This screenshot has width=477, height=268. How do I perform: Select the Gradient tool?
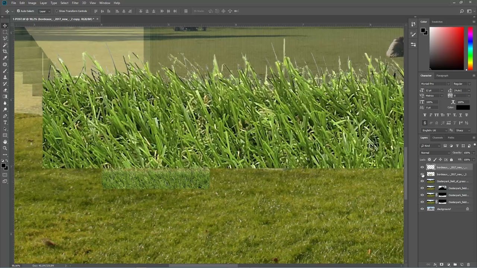5,96
